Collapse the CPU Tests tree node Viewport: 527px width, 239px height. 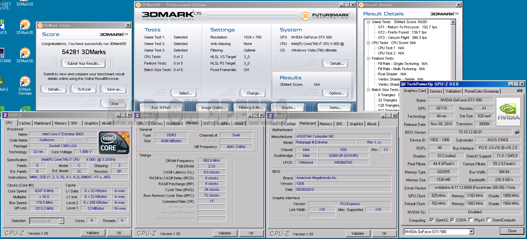click(x=368, y=43)
